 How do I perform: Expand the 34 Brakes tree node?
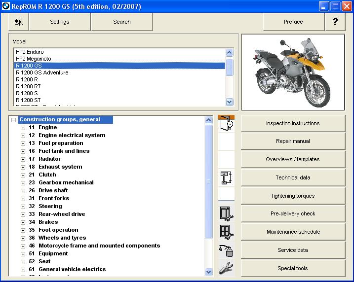tap(23, 222)
